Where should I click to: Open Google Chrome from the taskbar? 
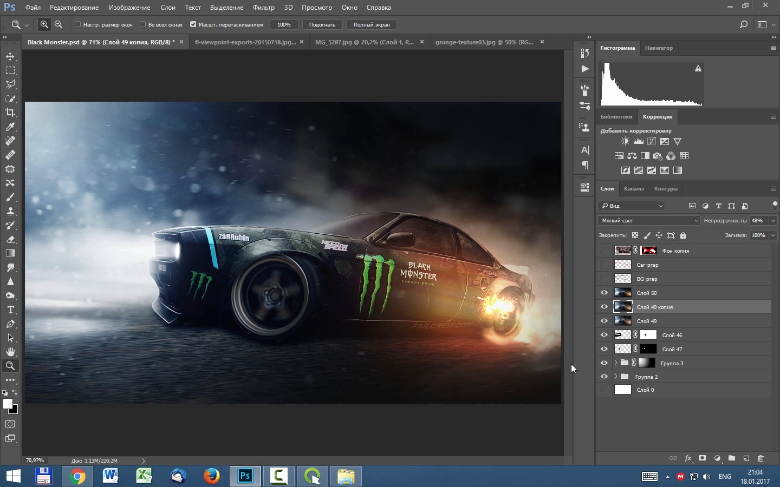77,476
